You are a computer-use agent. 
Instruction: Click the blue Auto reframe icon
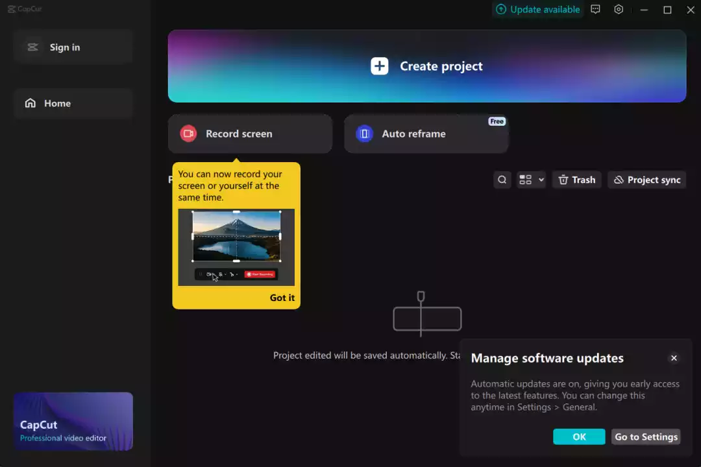(364, 134)
